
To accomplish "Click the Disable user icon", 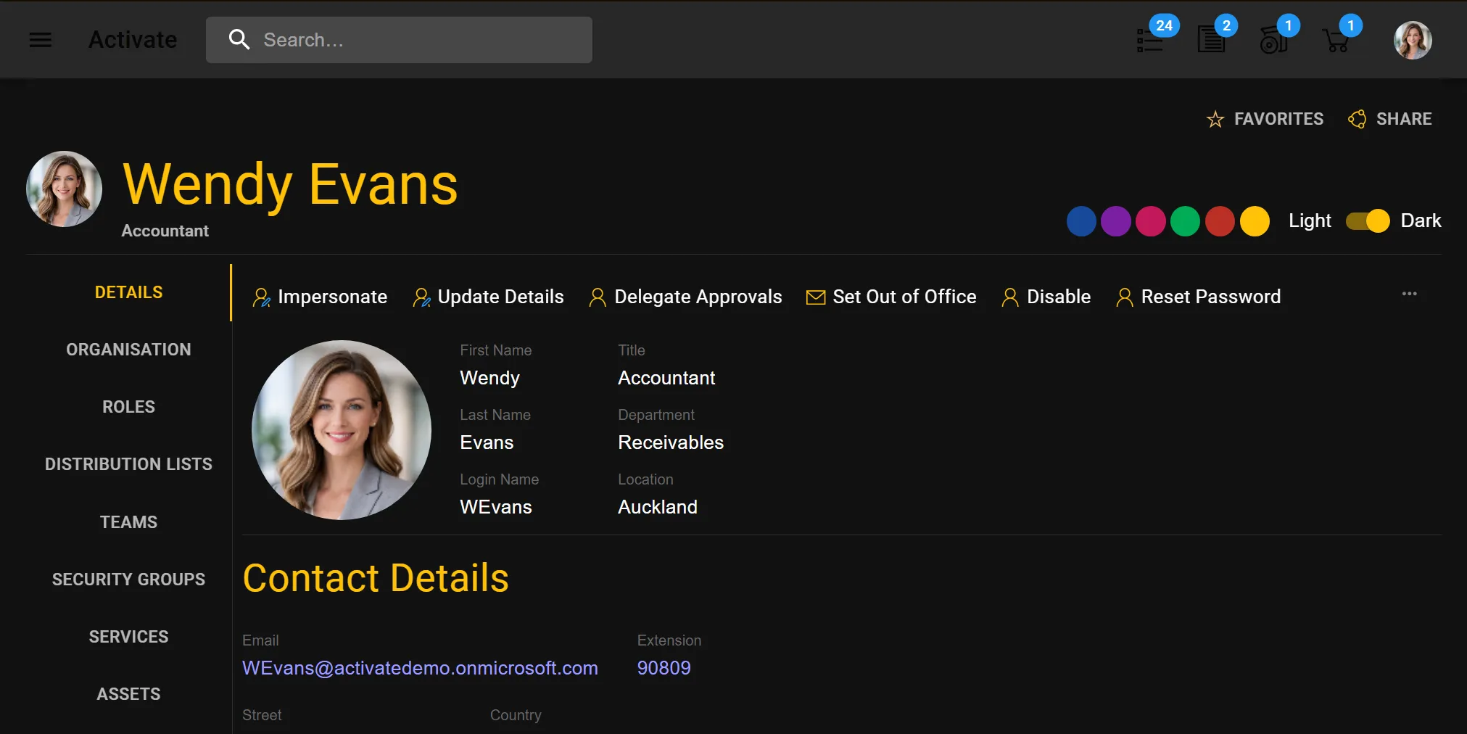I will pyautogui.click(x=1010, y=297).
